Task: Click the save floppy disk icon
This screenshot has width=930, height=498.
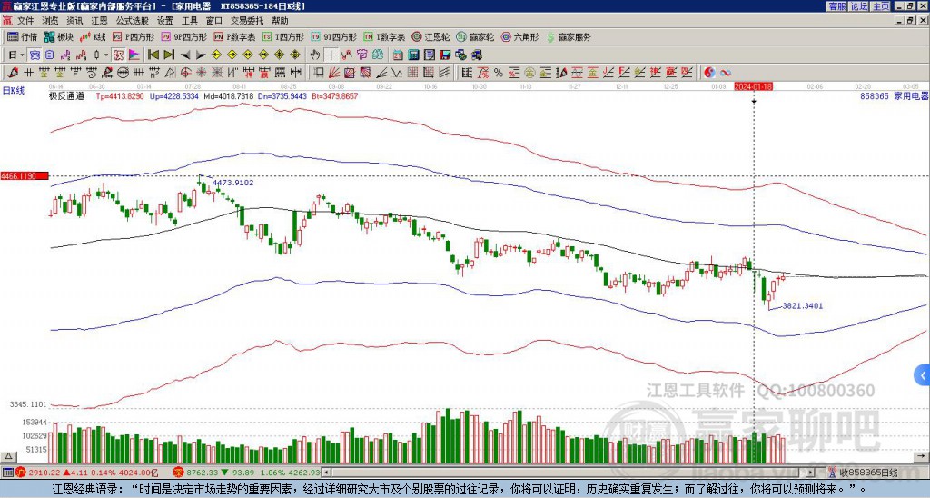Action: click(445, 55)
